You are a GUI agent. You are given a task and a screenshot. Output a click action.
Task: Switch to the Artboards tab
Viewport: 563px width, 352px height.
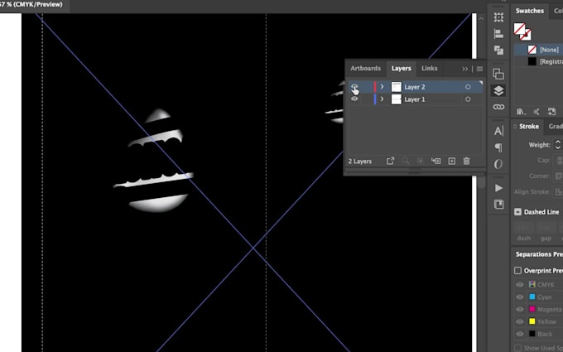pos(365,68)
